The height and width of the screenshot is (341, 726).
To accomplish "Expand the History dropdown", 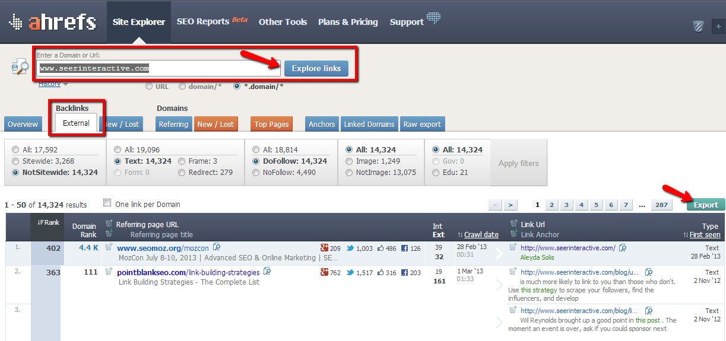I will [53, 84].
